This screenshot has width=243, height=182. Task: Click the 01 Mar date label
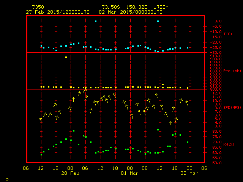coord(130,173)
